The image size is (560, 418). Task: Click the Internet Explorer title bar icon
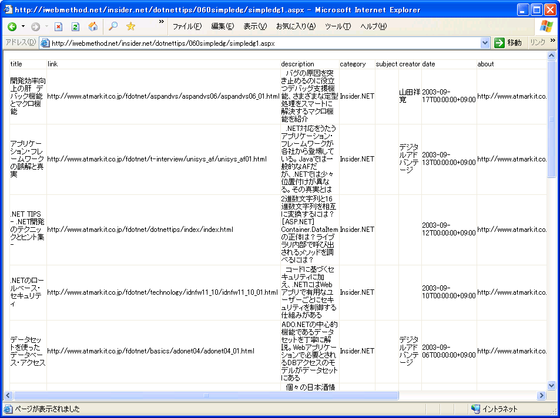click(7, 9)
